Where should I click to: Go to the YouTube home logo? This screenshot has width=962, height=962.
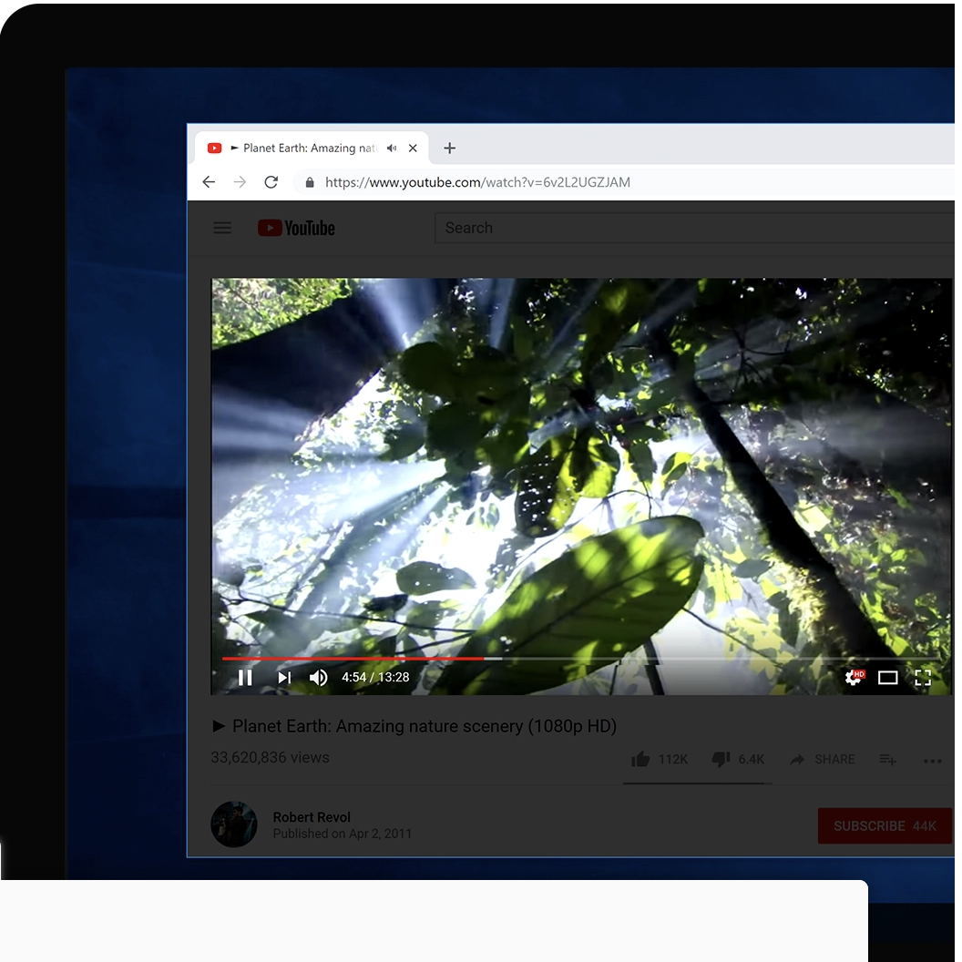tap(296, 229)
